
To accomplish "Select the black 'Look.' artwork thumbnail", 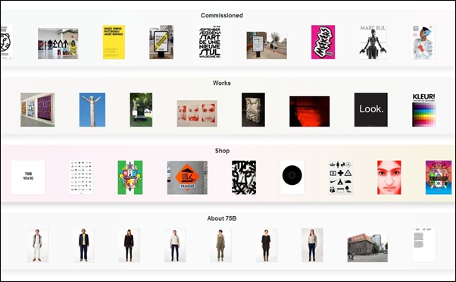I will tap(371, 110).
